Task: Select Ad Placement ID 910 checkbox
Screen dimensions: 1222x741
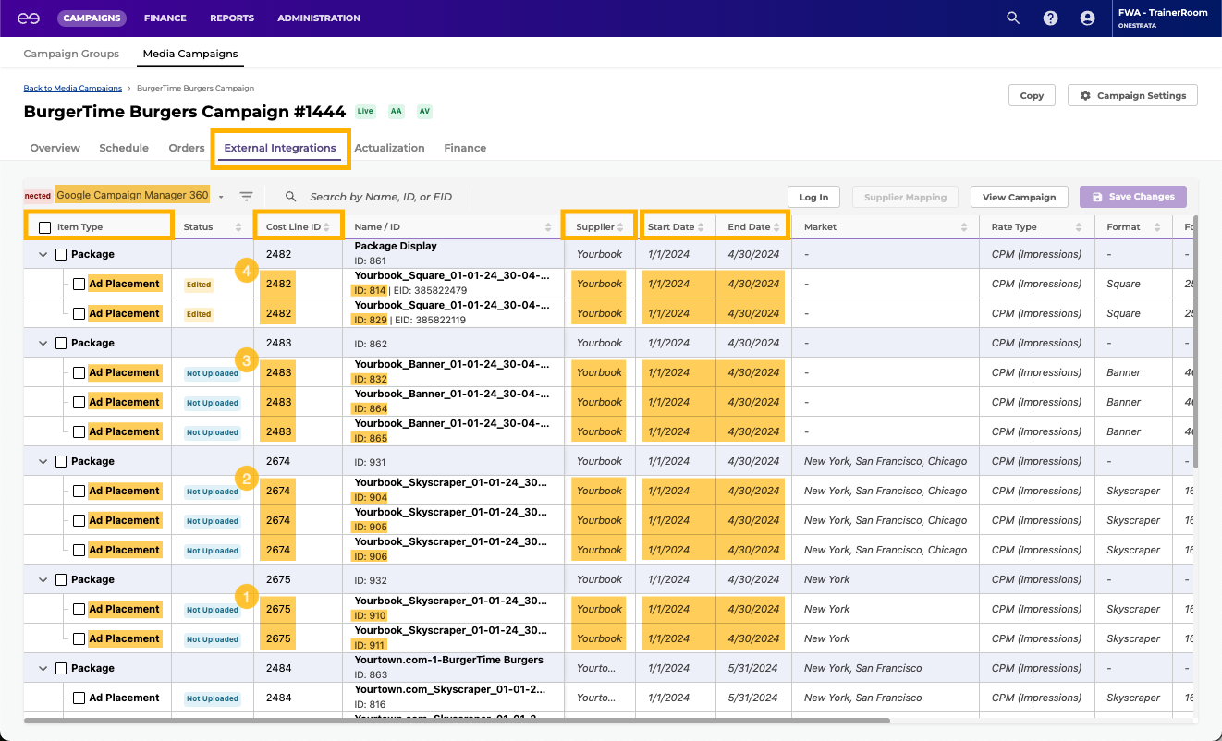Action: click(79, 609)
